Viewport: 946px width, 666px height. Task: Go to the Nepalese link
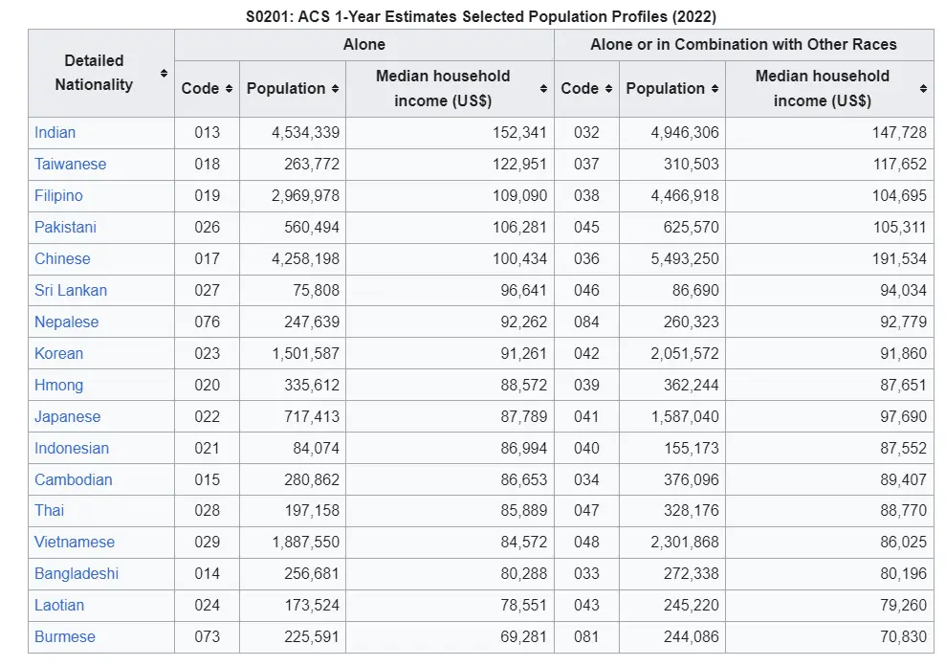[x=67, y=322]
